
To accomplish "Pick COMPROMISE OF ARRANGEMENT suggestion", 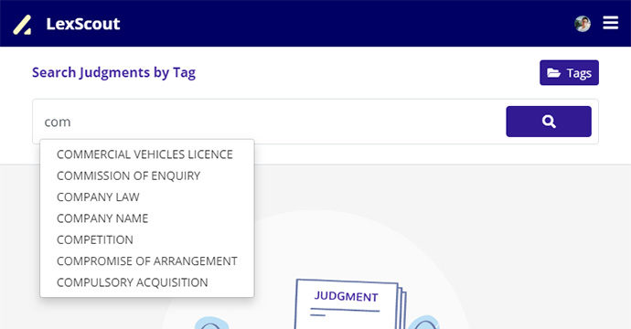I will [x=147, y=261].
